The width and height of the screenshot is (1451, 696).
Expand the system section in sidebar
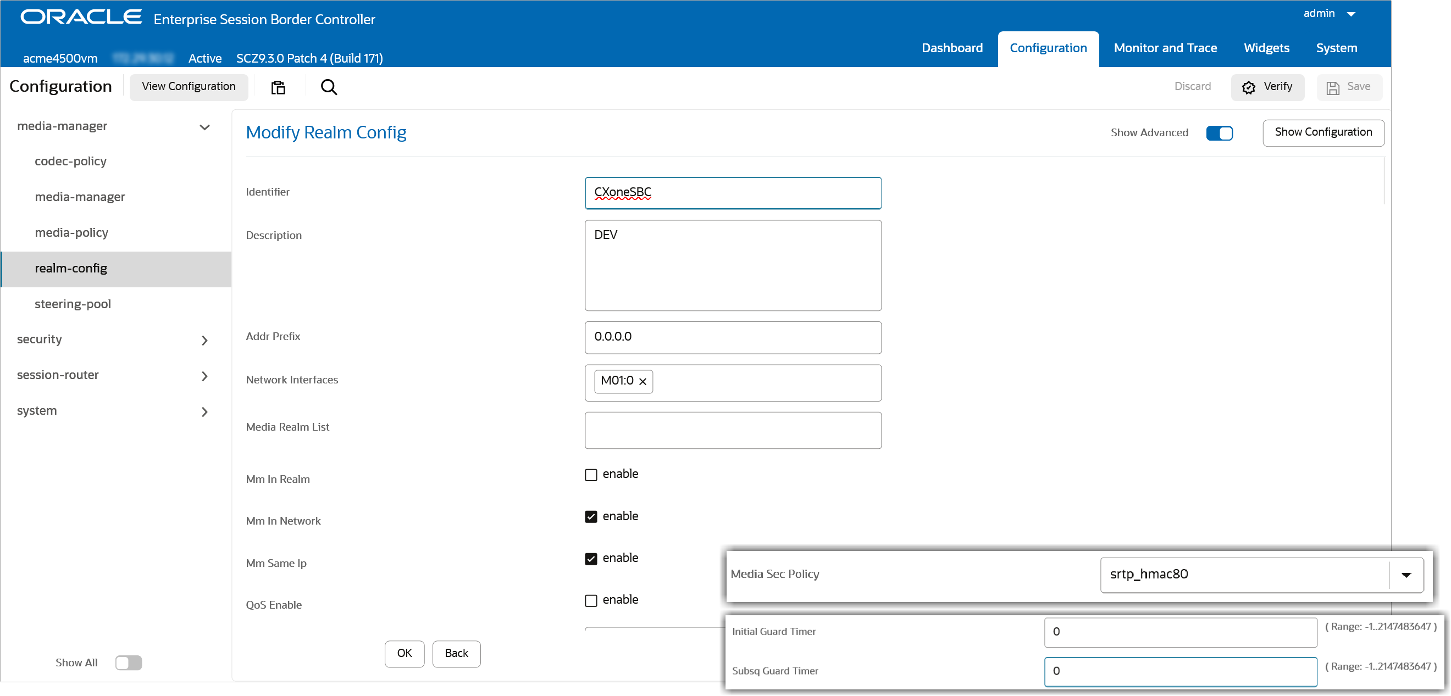(x=204, y=411)
